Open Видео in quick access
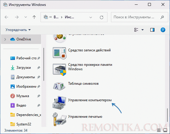The height and width of the screenshot is (134, 170). [21, 105]
